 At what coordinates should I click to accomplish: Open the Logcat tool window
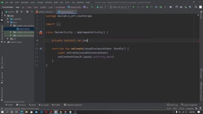pyautogui.click(x=44, y=105)
